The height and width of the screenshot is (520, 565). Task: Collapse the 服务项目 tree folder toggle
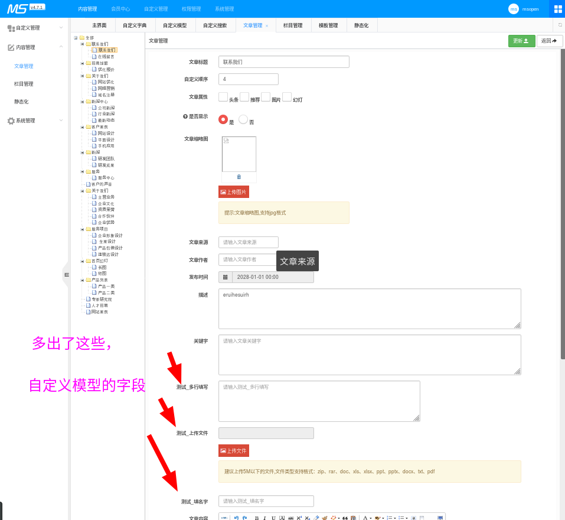(x=82, y=229)
